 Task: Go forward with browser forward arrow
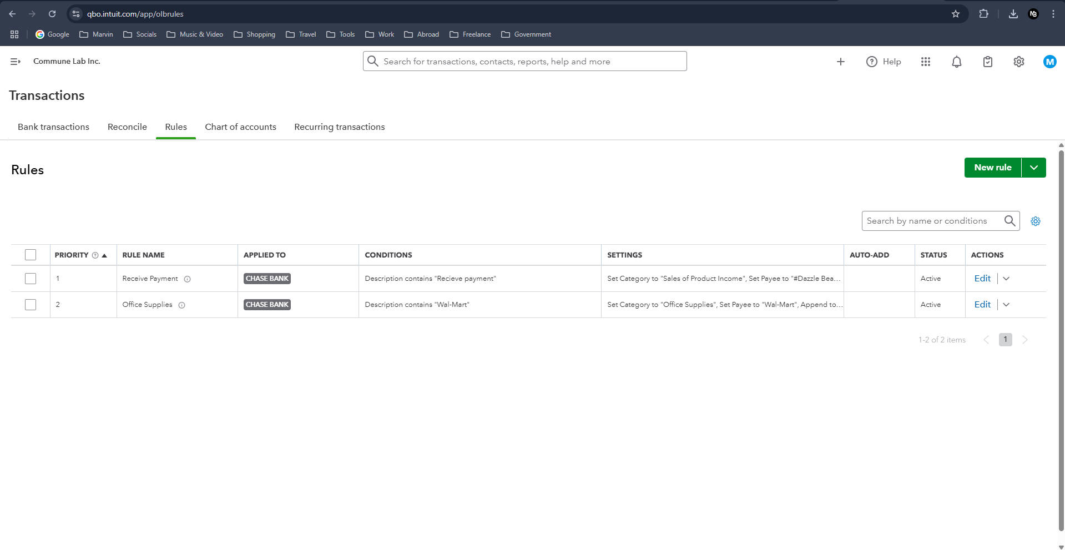pos(32,14)
